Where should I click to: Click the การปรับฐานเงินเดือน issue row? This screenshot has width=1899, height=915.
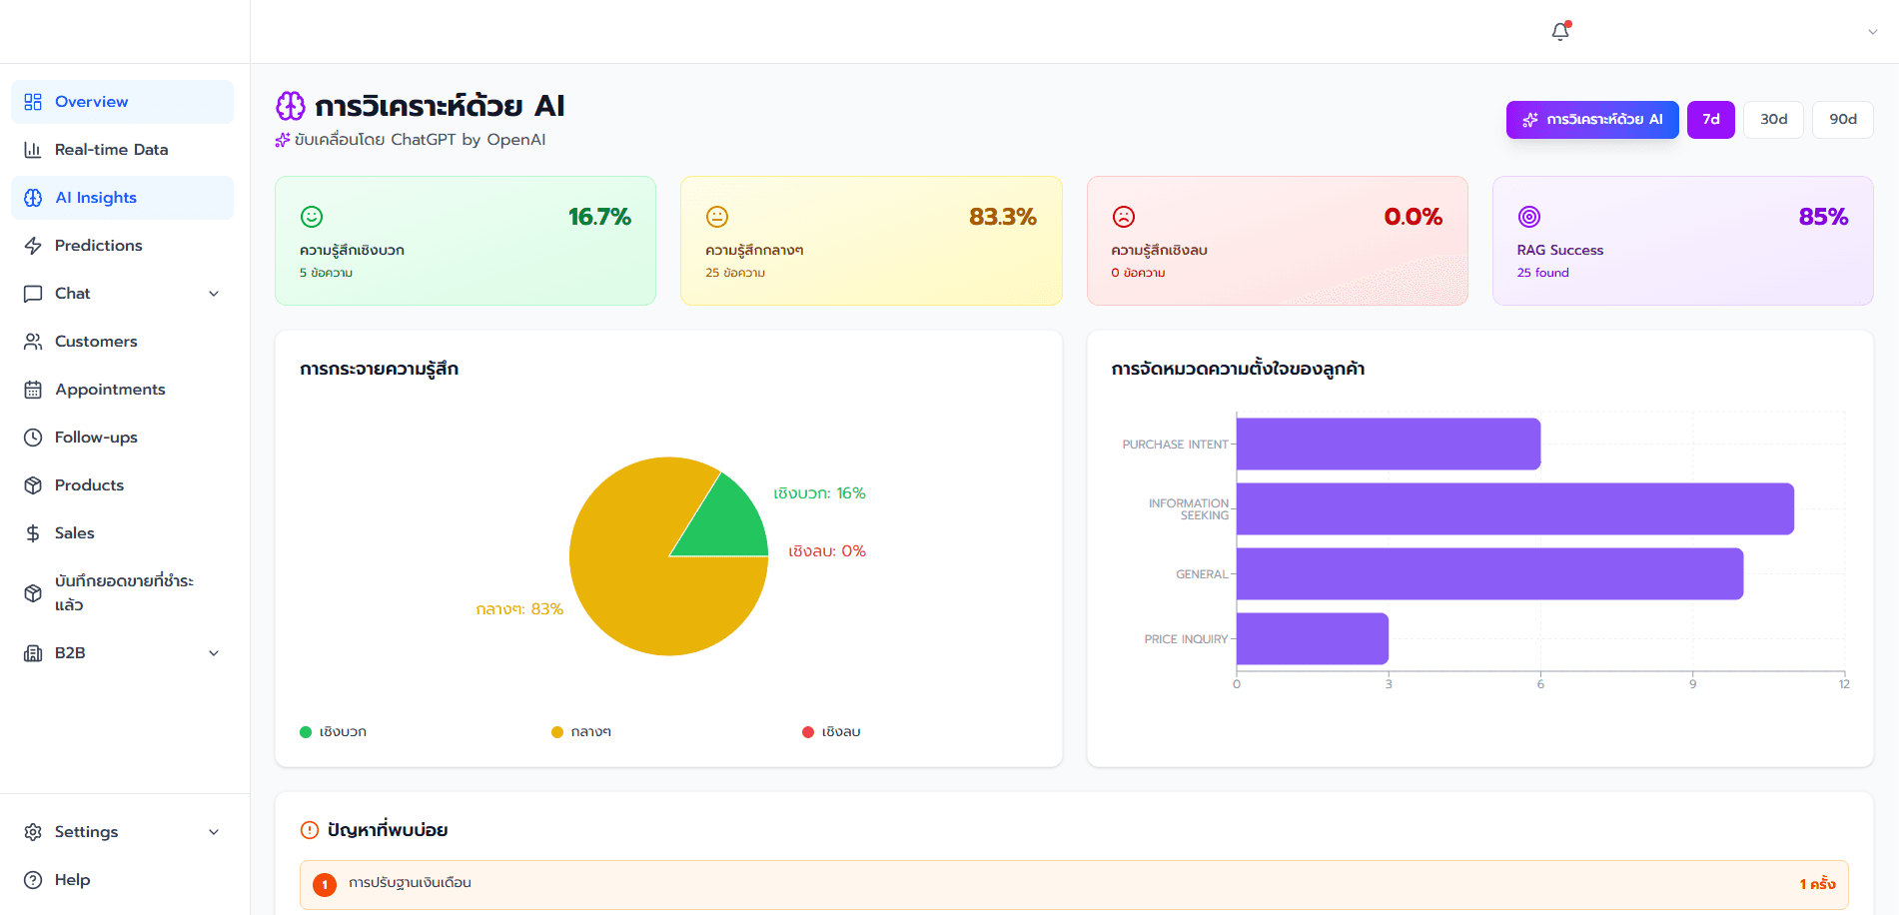pyautogui.click(x=1074, y=884)
